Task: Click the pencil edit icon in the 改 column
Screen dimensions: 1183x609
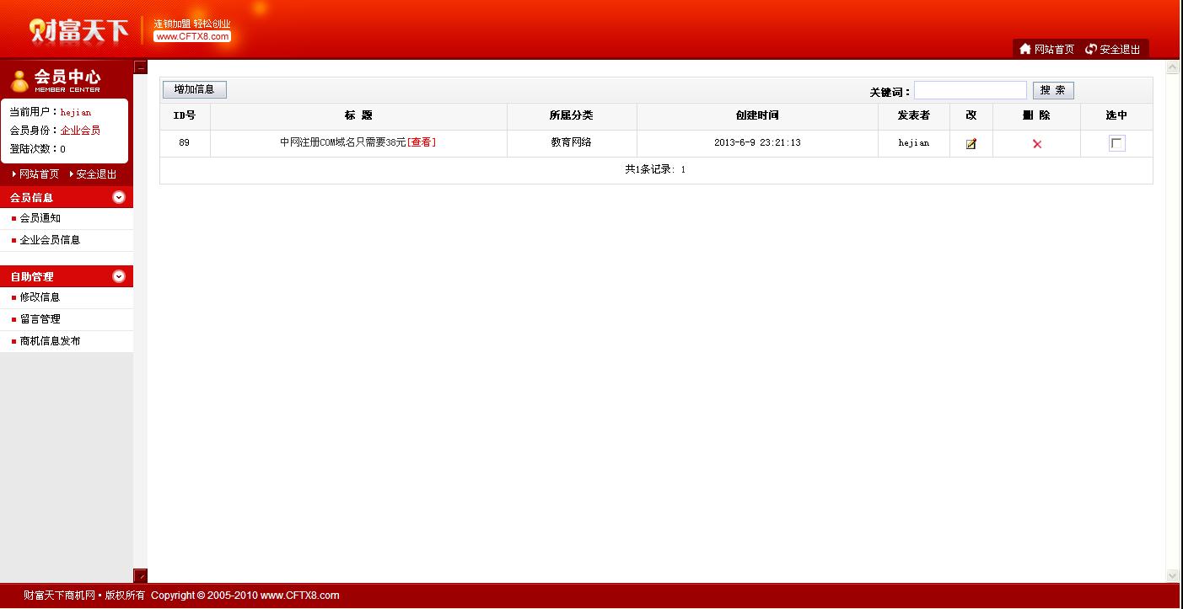Action: (x=971, y=143)
